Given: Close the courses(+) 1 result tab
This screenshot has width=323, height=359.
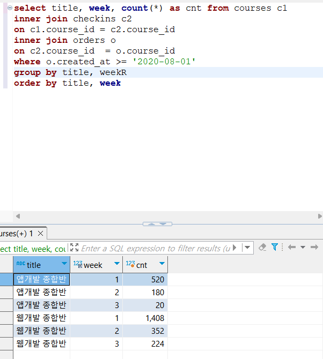Looking at the screenshot, I should 41,233.
